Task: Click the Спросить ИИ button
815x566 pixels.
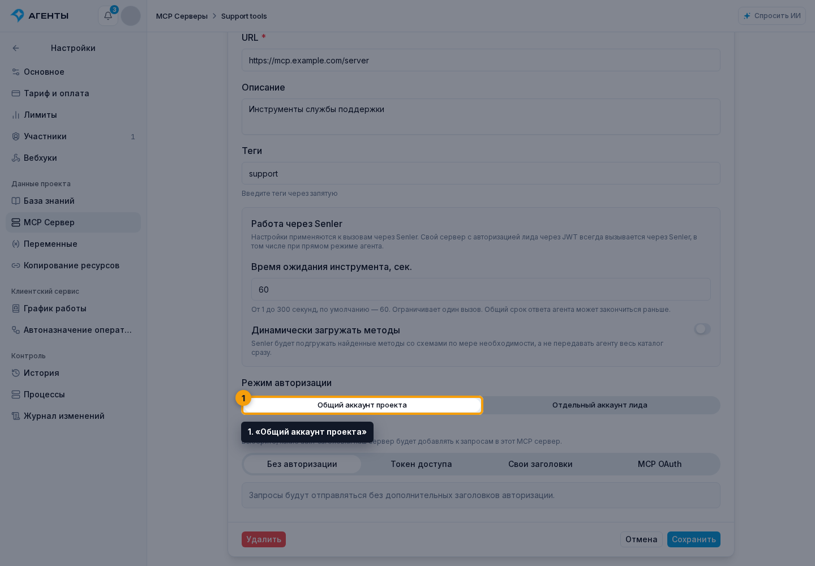Action: pyautogui.click(x=772, y=16)
